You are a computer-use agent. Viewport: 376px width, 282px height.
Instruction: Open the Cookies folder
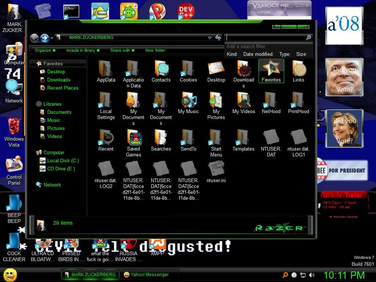coord(188,72)
